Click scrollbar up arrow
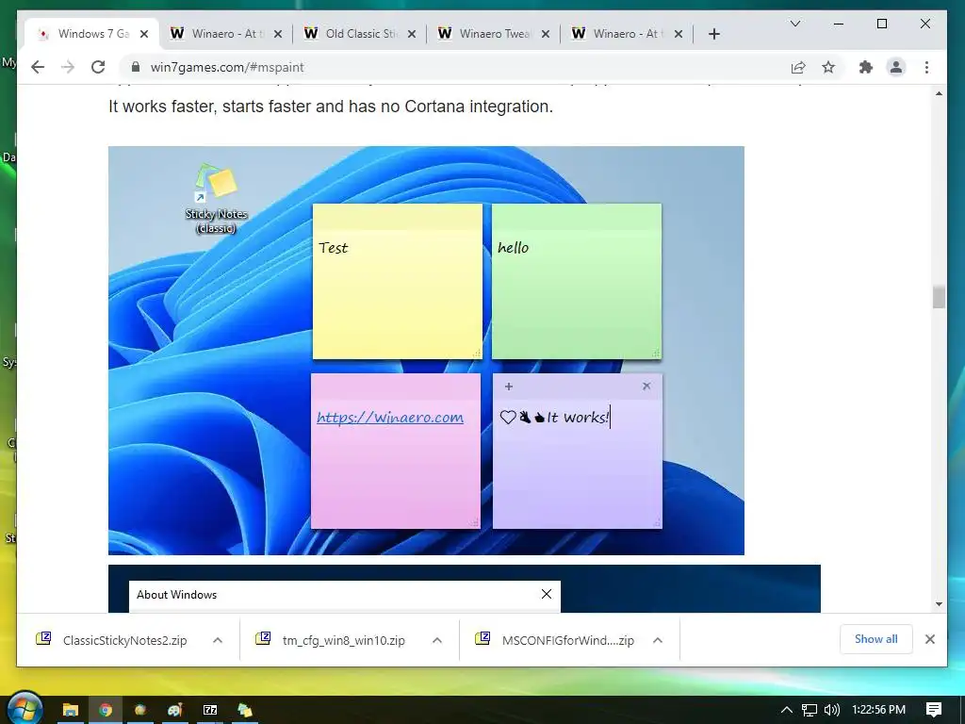This screenshot has height=724, width=965. tap(939, 93)
